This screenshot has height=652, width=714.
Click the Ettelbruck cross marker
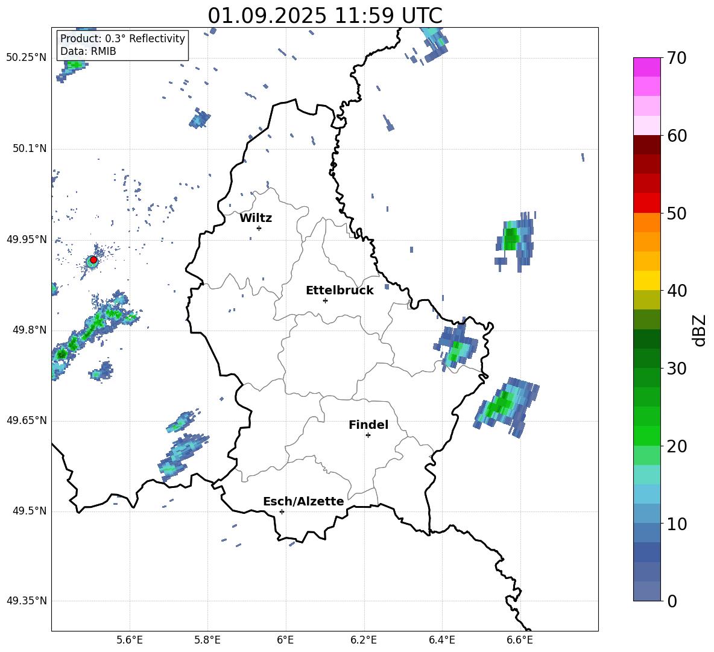(325, 300)
